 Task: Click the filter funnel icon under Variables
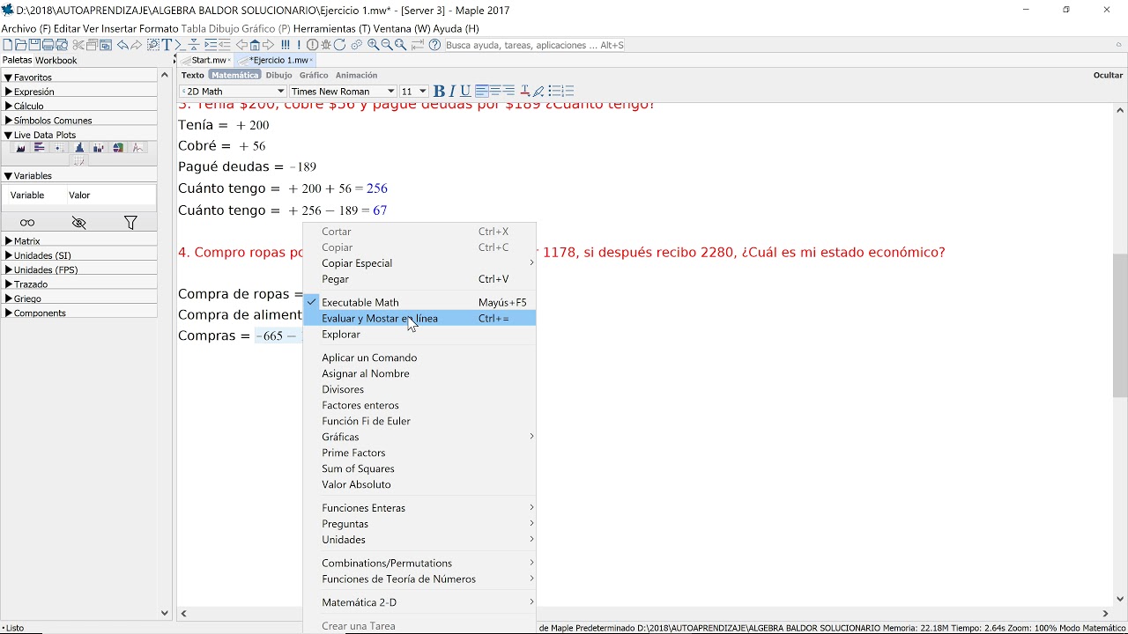click(x=130, y=223)
